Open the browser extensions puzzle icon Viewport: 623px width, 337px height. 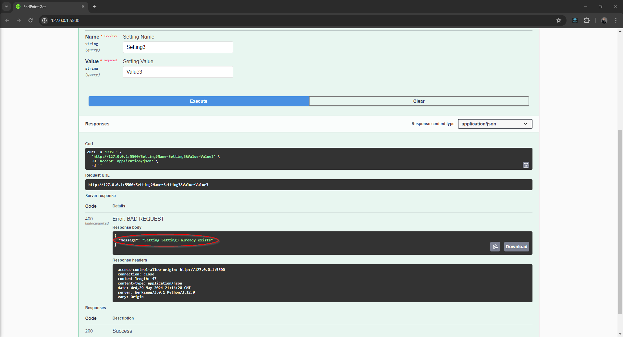(587, 20)
